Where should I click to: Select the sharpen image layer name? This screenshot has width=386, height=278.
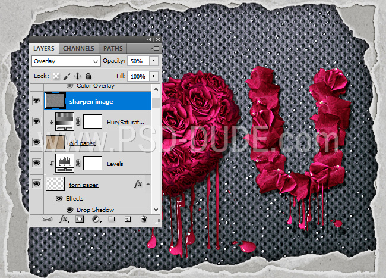point(91,102)
